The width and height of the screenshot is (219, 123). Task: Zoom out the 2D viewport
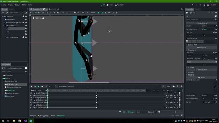(33, 18)
